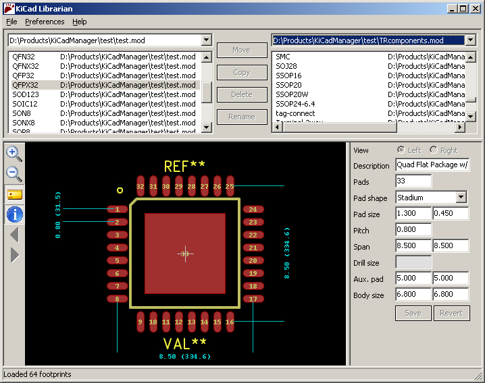Viewport: 485px width, 383px height.
Task: Click pad 1 in the footprint preview
Action: click(x=118, y=210)
